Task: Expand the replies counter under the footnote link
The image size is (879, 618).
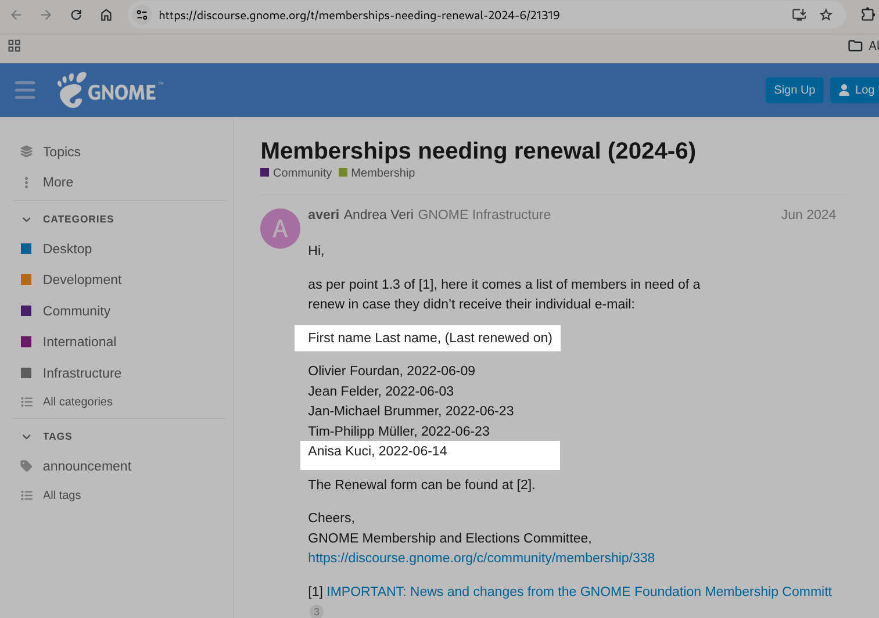Action: click(317, 611)
